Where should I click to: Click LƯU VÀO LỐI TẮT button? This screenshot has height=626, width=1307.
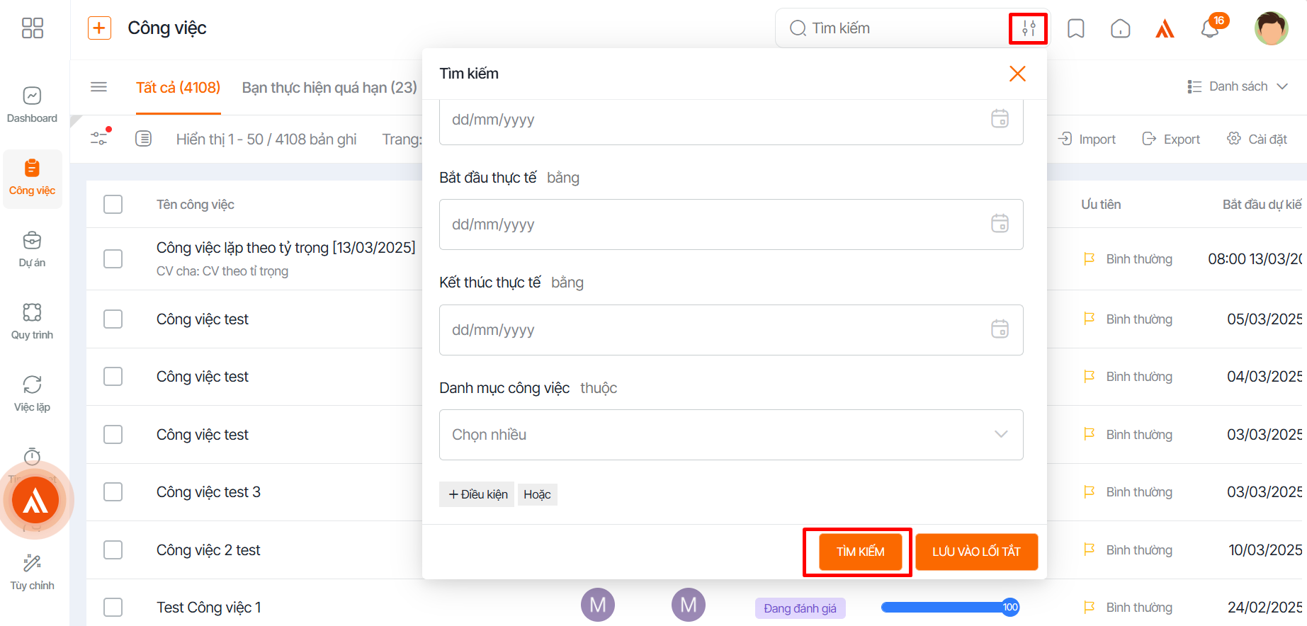[976, 552]
